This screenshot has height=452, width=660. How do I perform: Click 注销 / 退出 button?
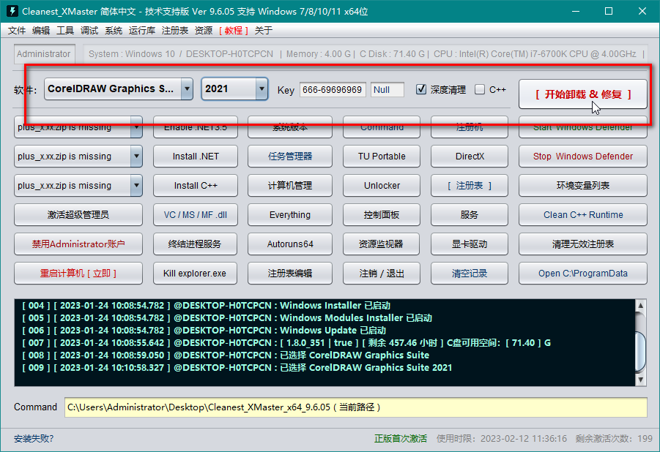click(x=382, y=274)
